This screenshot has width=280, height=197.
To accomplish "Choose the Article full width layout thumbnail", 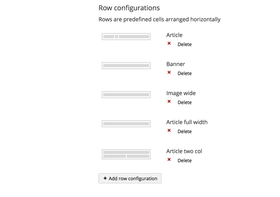I will 126,124.
